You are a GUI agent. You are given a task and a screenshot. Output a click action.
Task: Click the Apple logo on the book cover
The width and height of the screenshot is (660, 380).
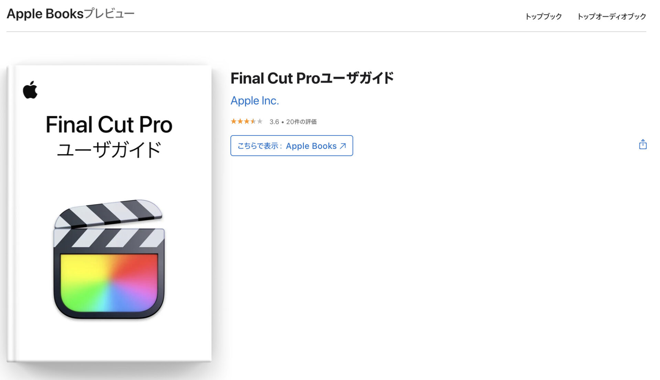(30, 90)
